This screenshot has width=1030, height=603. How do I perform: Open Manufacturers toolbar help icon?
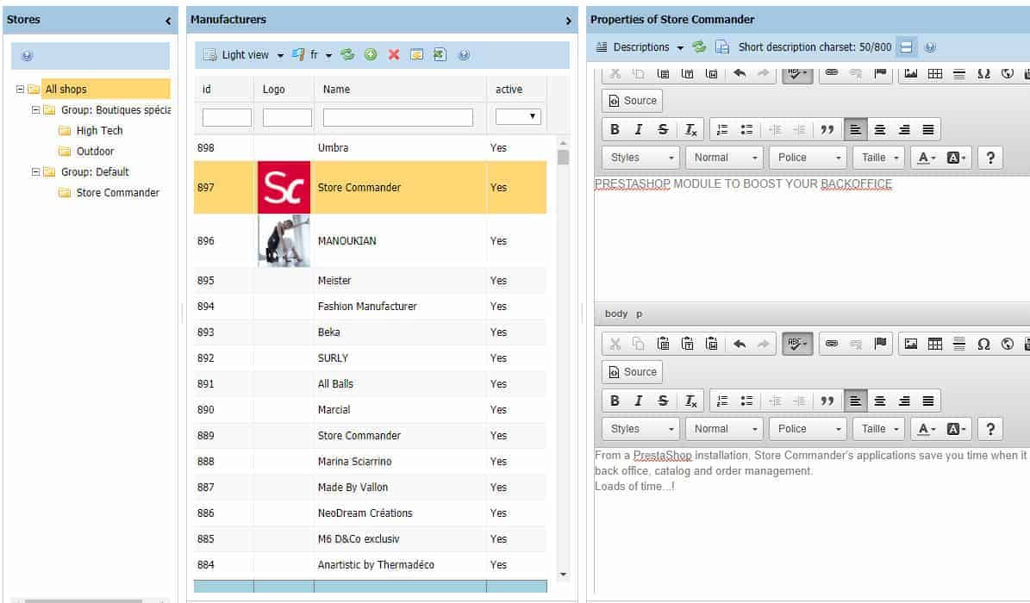(464, 55)
